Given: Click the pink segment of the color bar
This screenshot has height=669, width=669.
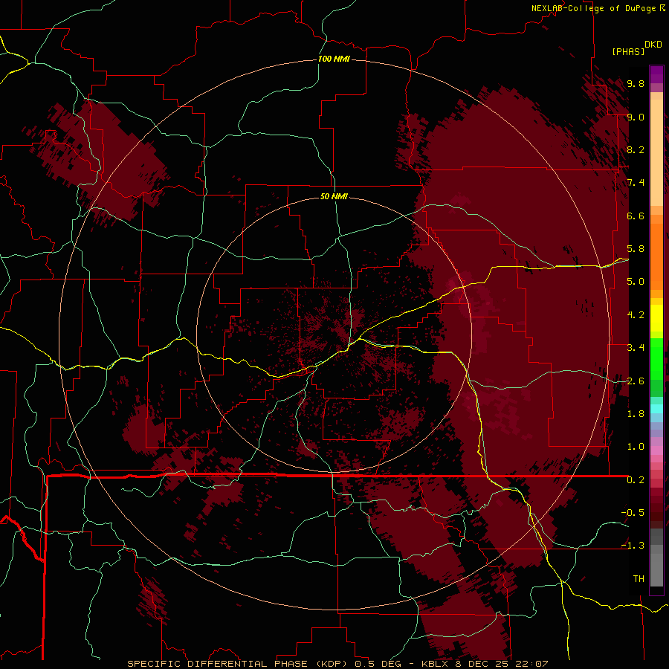Looking at the screenshot, I should (x=656, y=450).
